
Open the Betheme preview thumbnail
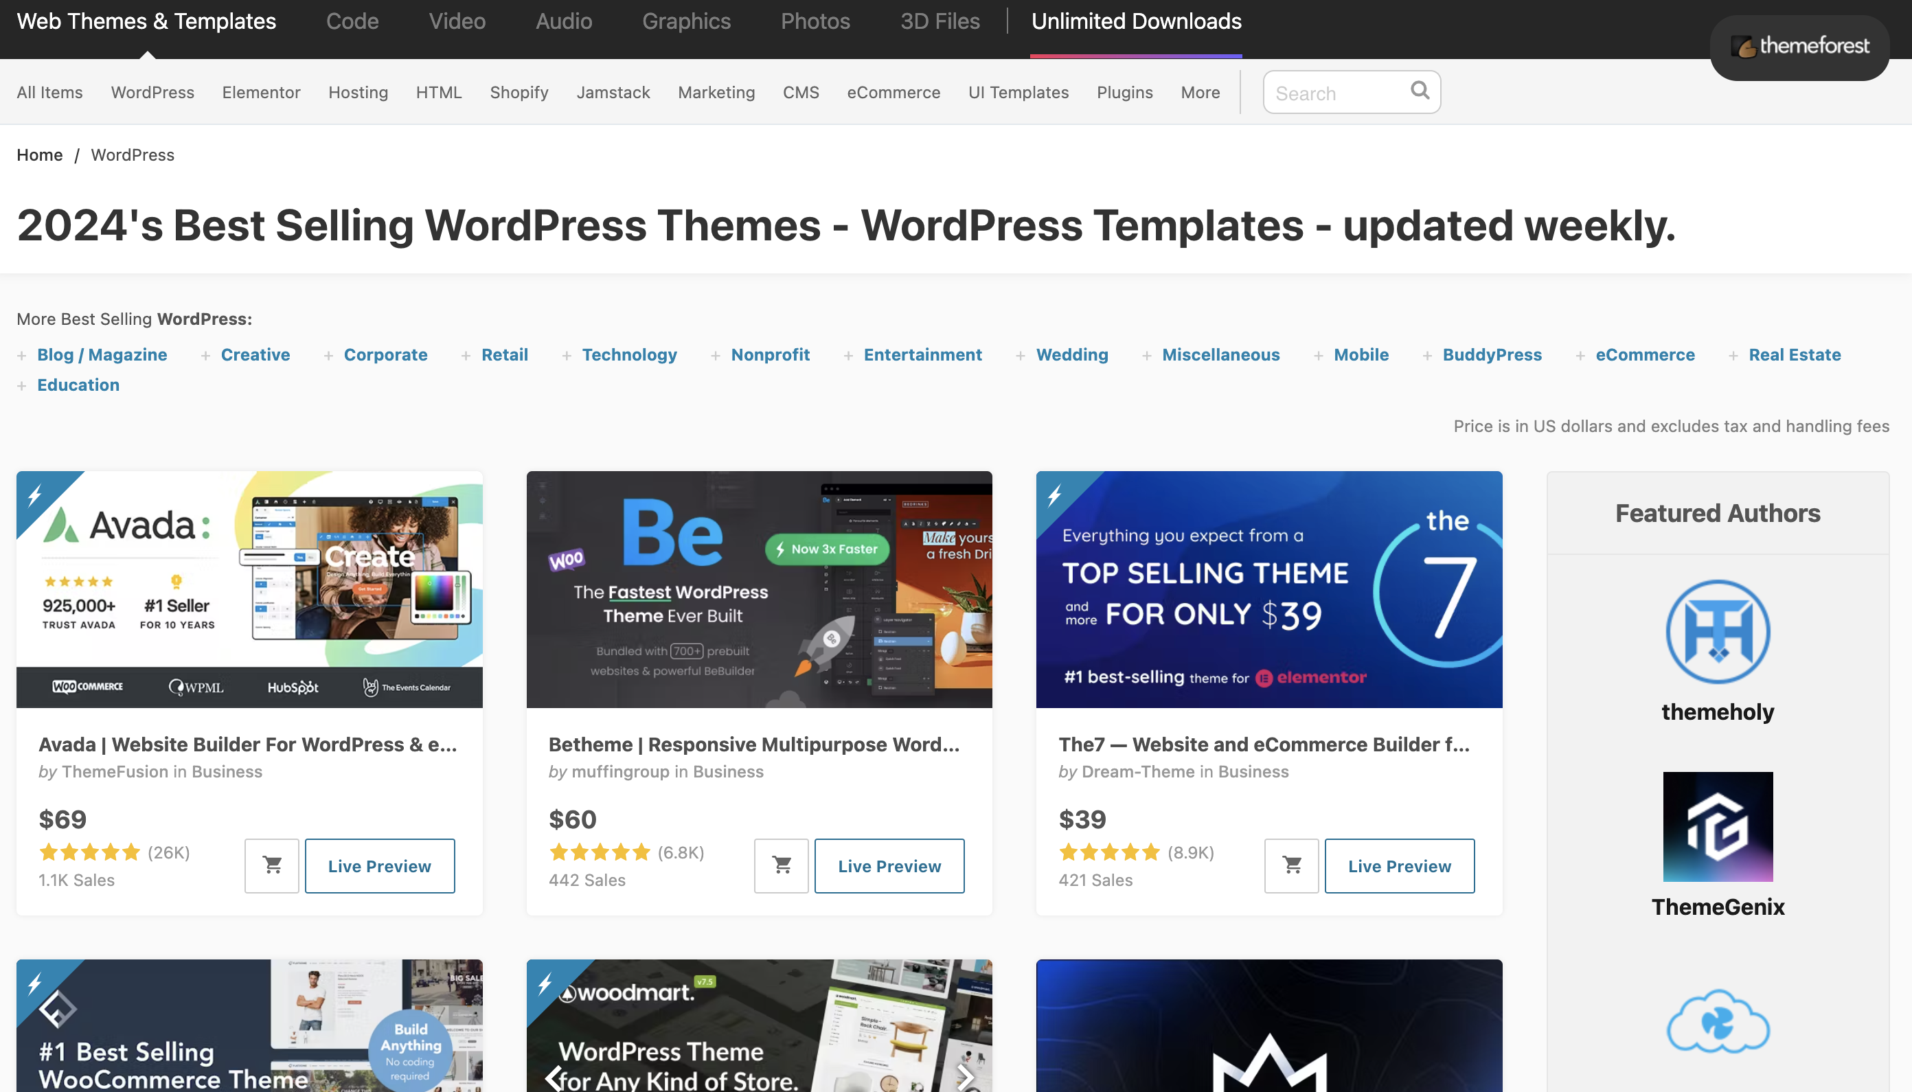[x=759, y=589]
